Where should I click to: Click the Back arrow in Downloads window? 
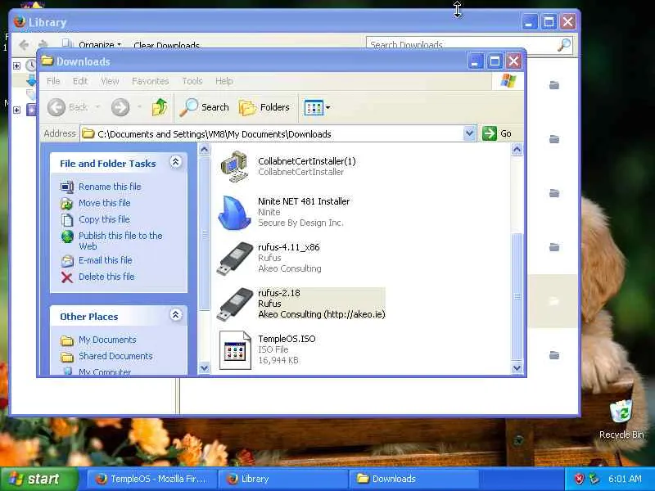coord(56,107)
